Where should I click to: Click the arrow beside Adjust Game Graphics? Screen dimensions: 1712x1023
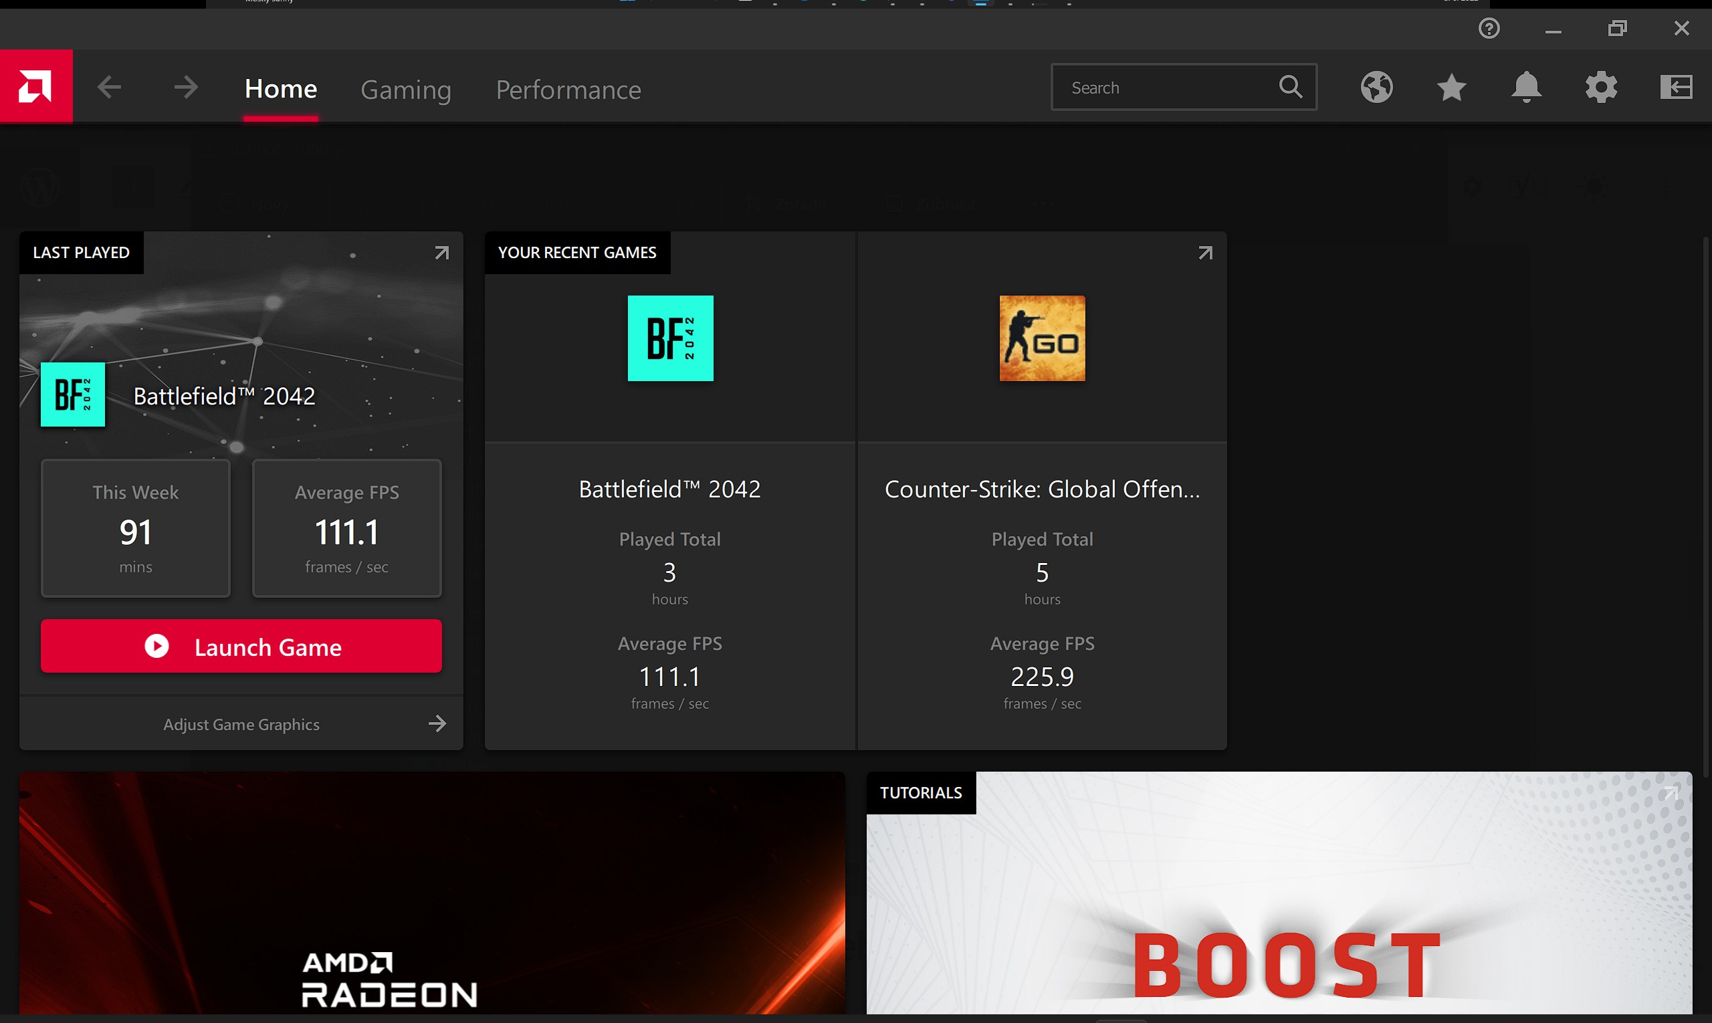pyautogui.click(x=437, y=724)
